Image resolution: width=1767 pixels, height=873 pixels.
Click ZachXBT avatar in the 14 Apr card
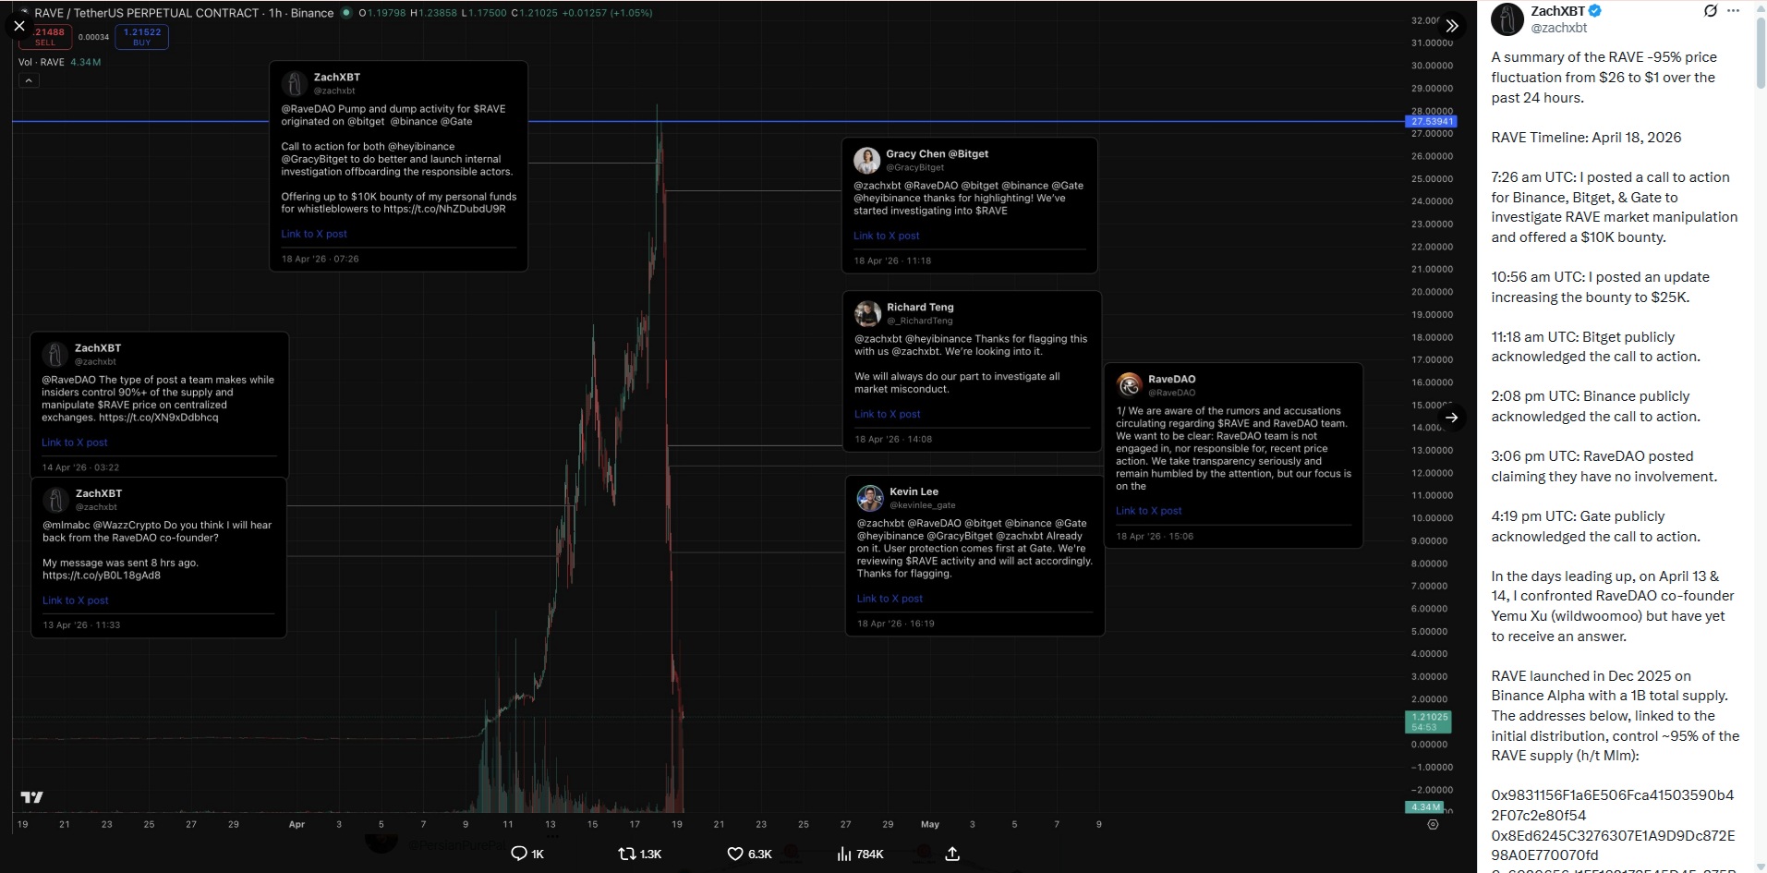(x=55, y=354)
